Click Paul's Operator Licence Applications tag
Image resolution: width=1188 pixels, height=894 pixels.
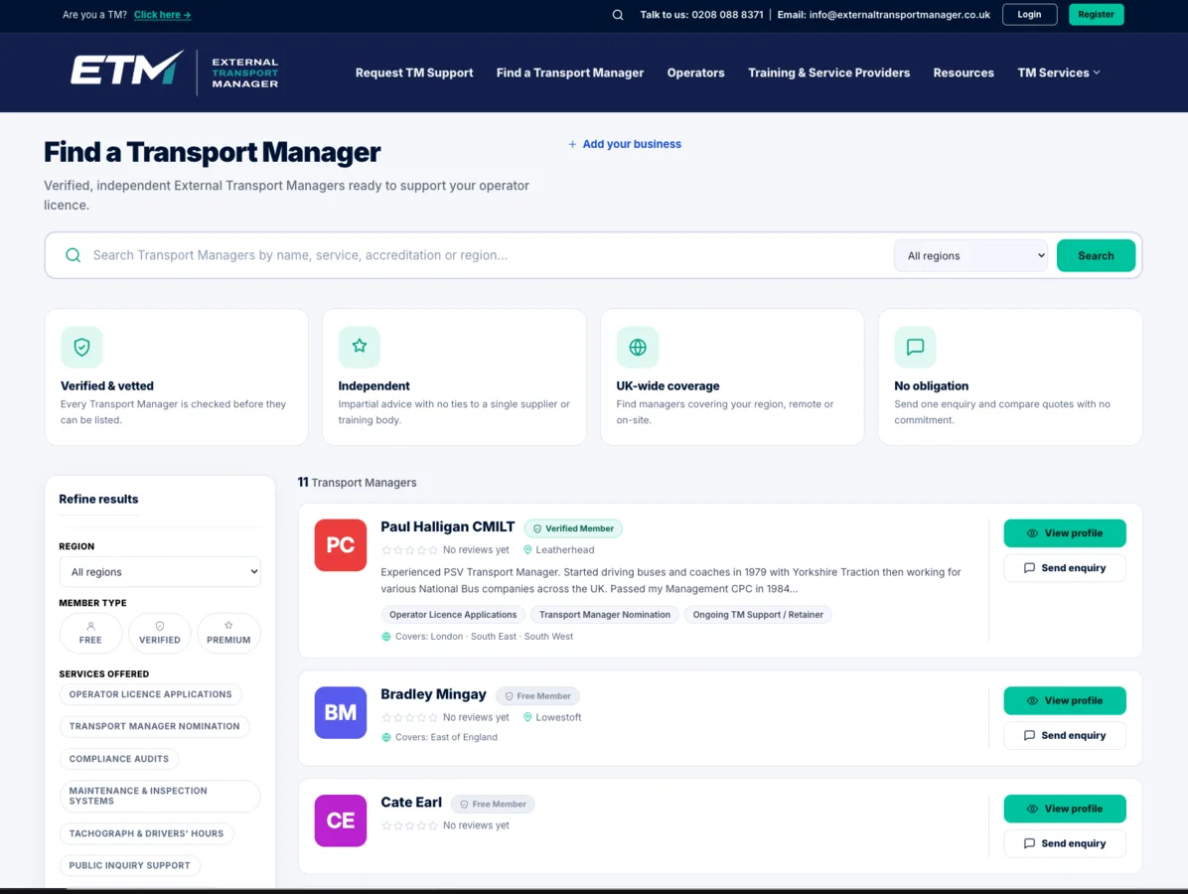click(x=452, y=615)
